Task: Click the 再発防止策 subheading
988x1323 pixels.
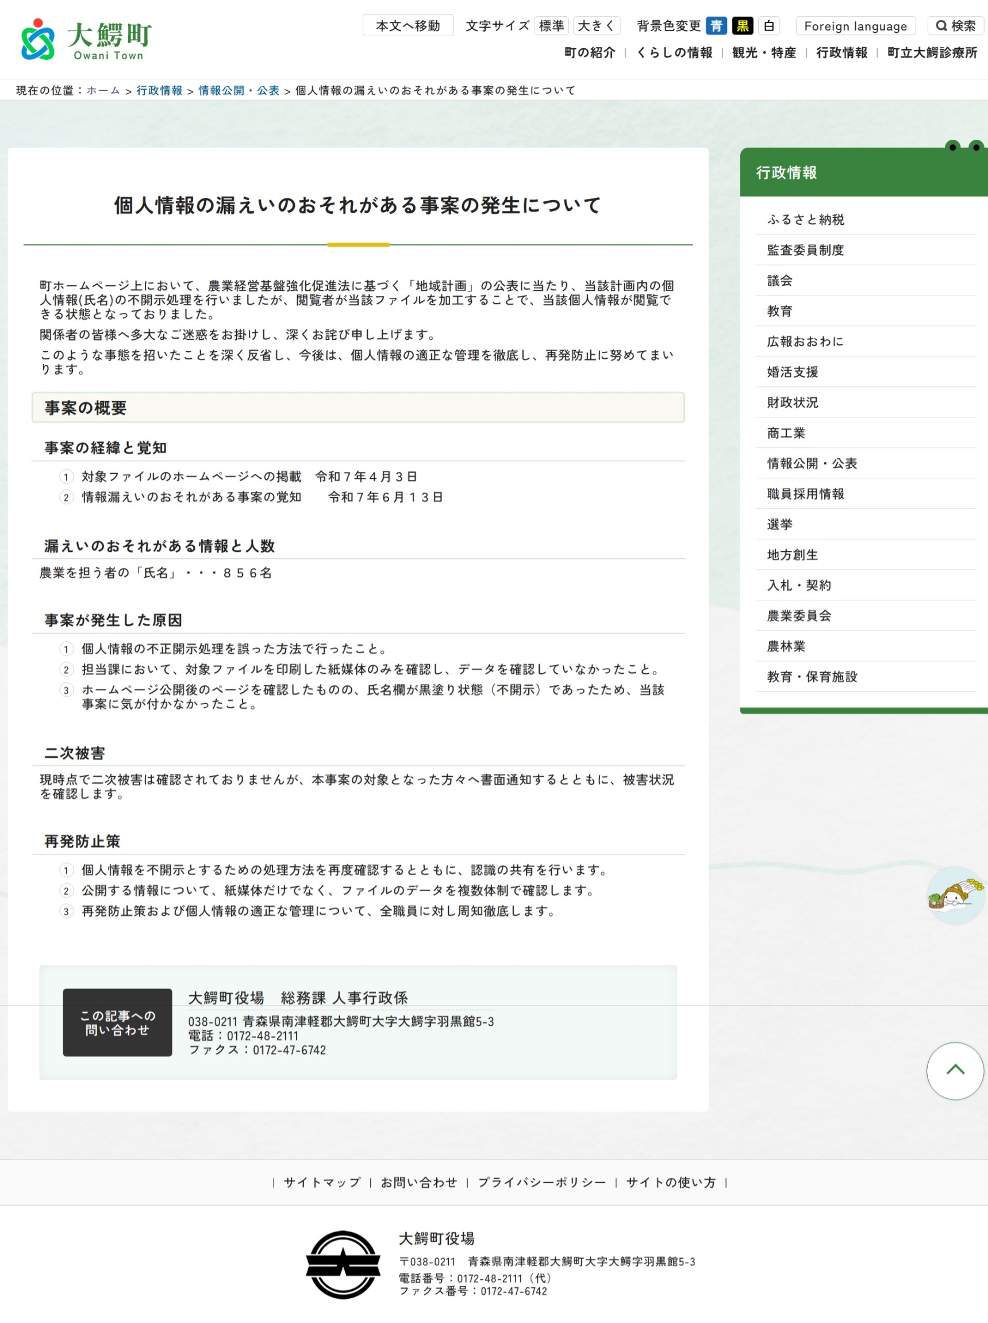Action: [x=83, y=842]
